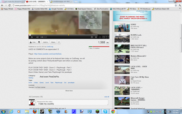Viewport: 182px width, 114px height.
Task: Switch to the Let's make this thread tab
Action: pos(13,2)
